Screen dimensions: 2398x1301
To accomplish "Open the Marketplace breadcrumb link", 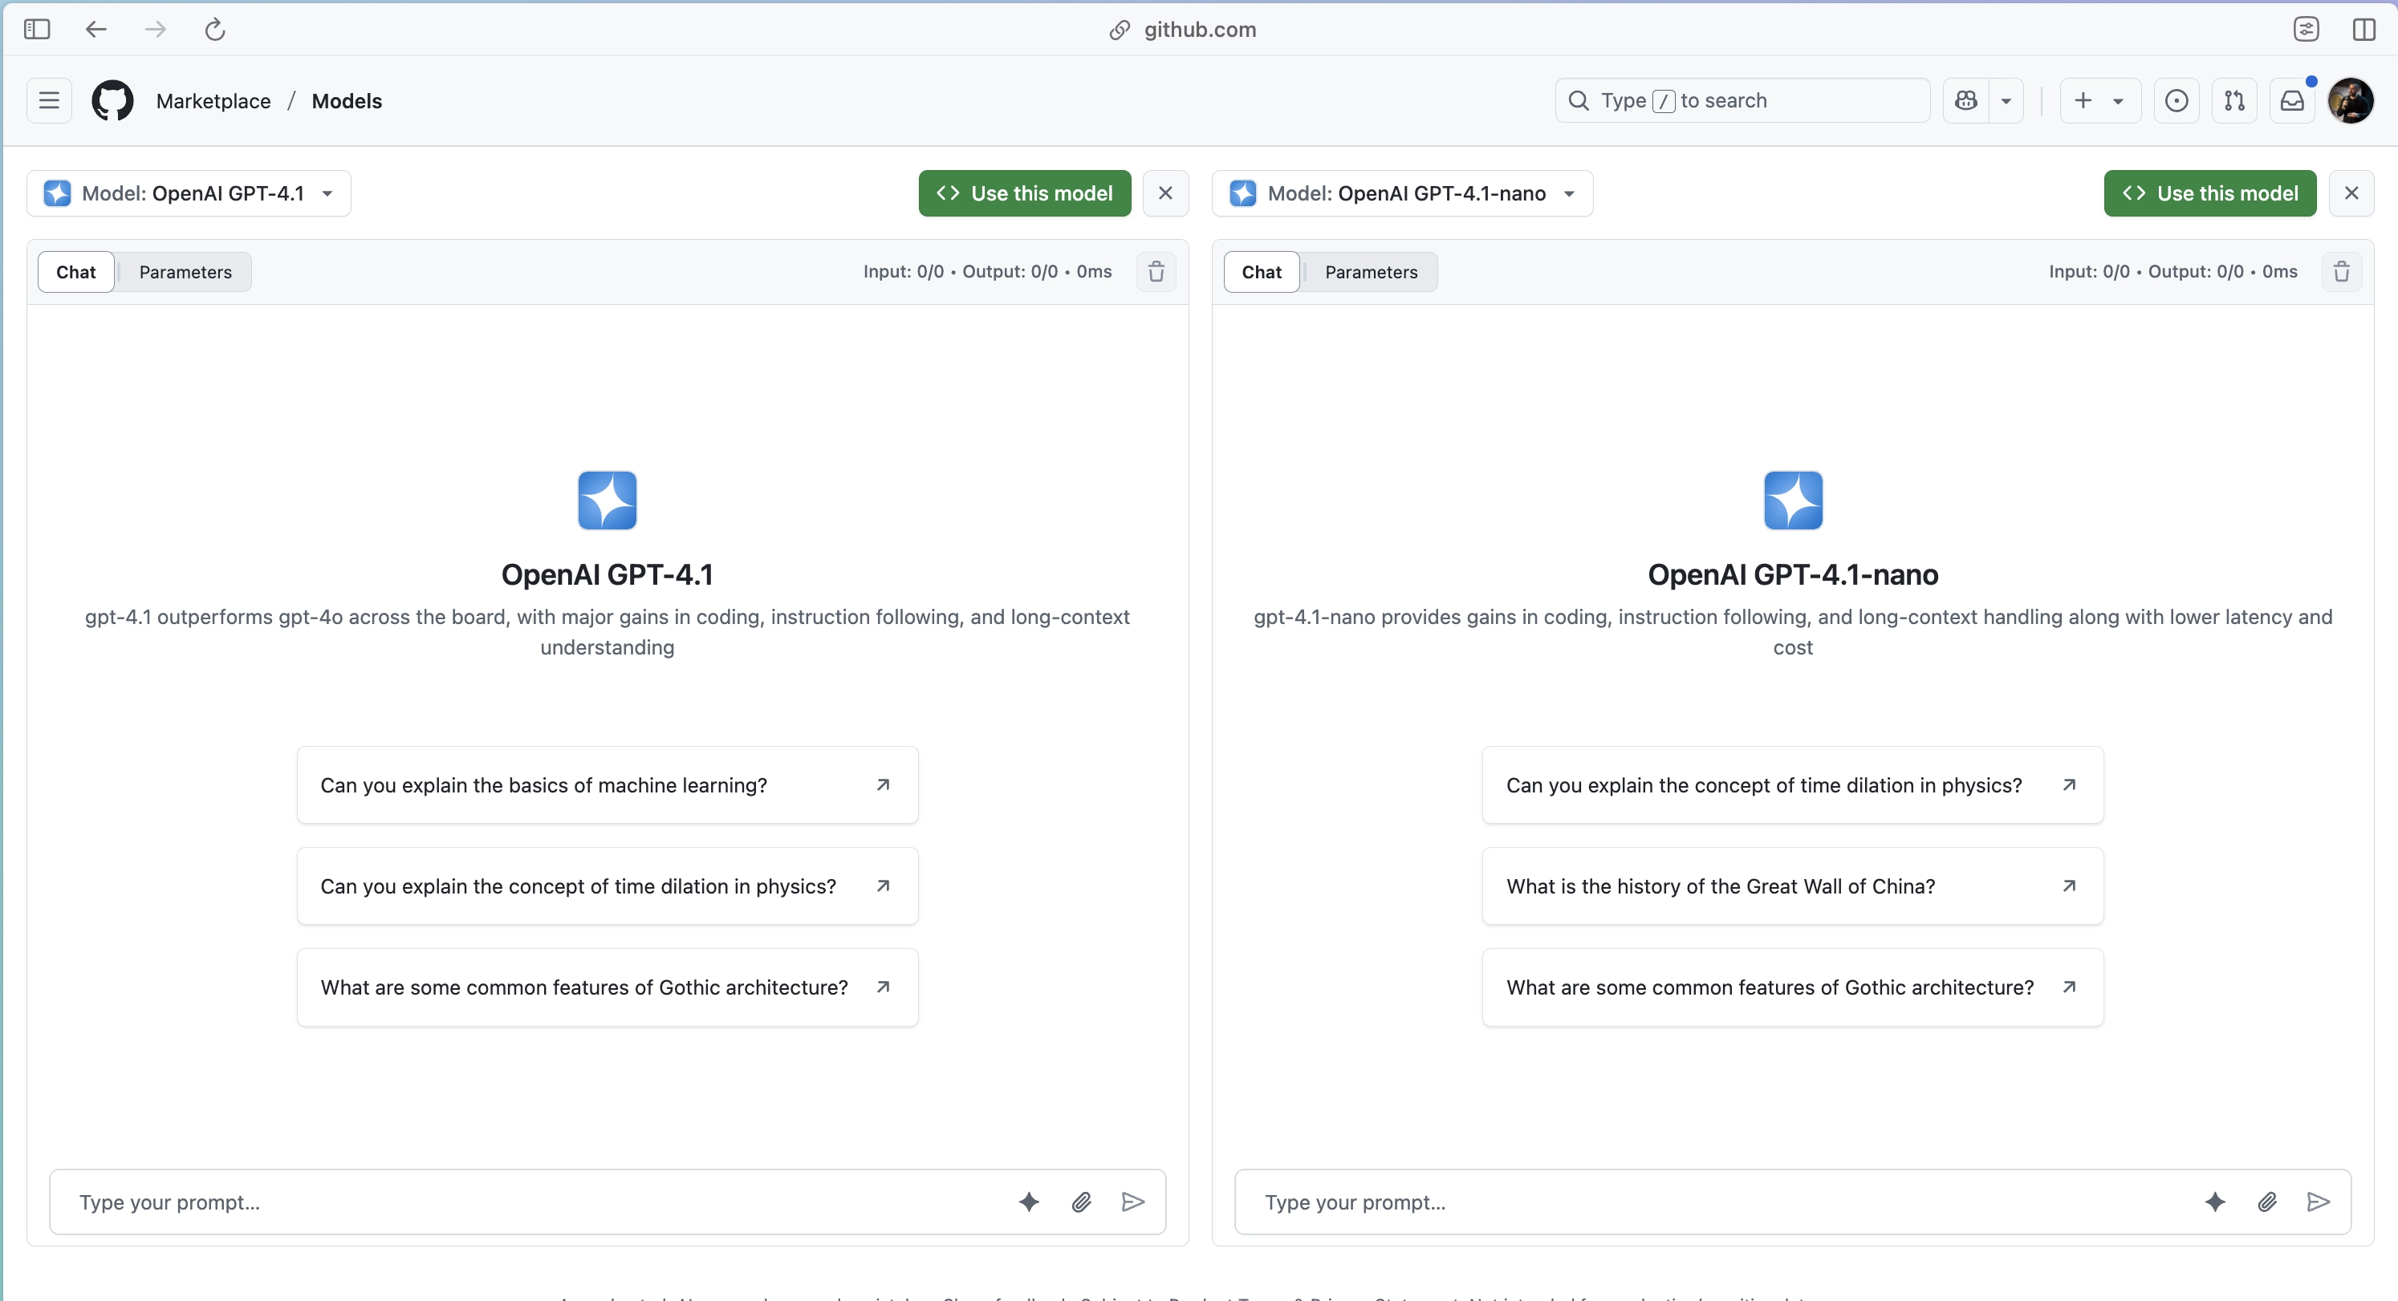I will coord(213,100).
